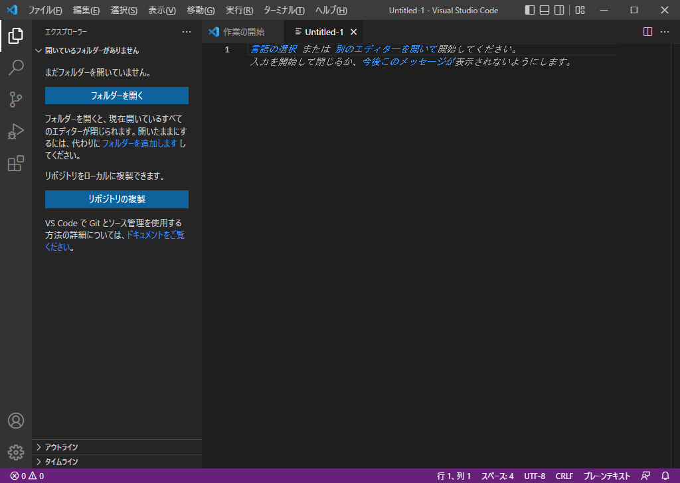Select the Untitled-1 tab
680x483 pixels.
(x=323, y=32)
